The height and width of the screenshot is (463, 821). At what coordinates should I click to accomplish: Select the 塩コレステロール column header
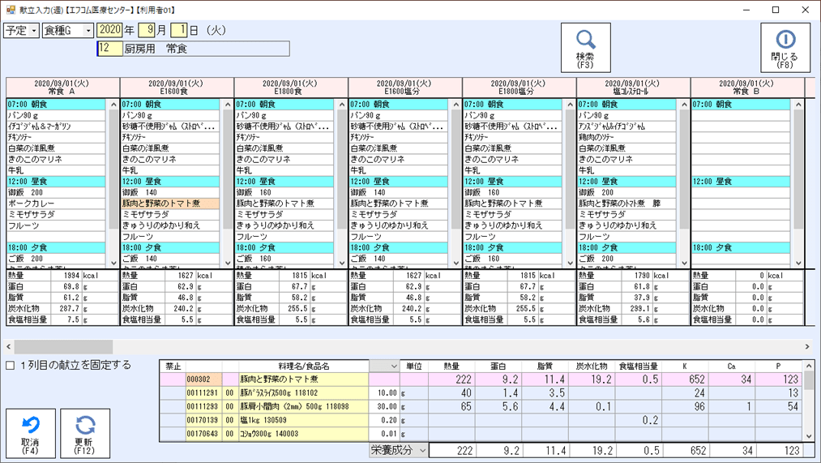(x=633, y=88)
